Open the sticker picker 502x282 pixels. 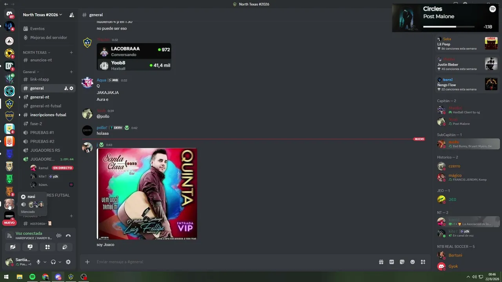402,262
